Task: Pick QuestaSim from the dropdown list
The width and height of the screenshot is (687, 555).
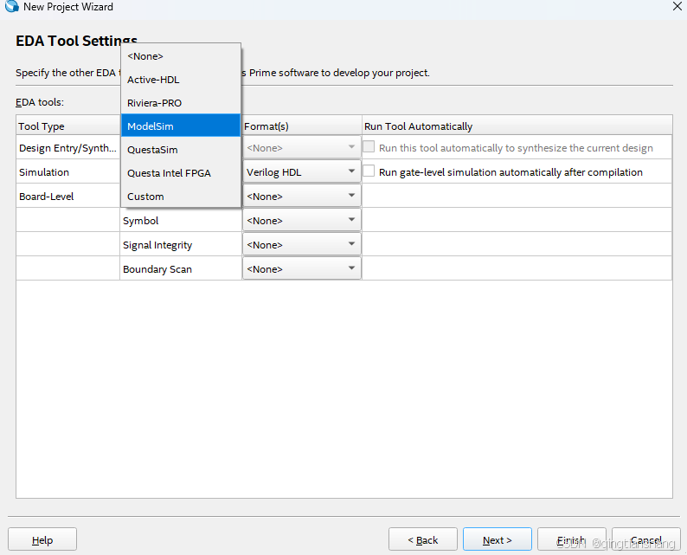Action: click(181, 150)
